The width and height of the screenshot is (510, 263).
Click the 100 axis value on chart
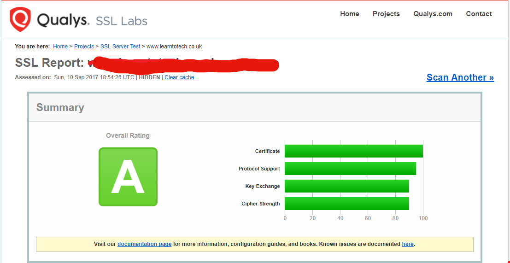click(423, 218)
